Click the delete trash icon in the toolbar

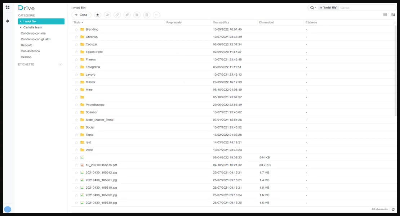(x=147, y=15)
